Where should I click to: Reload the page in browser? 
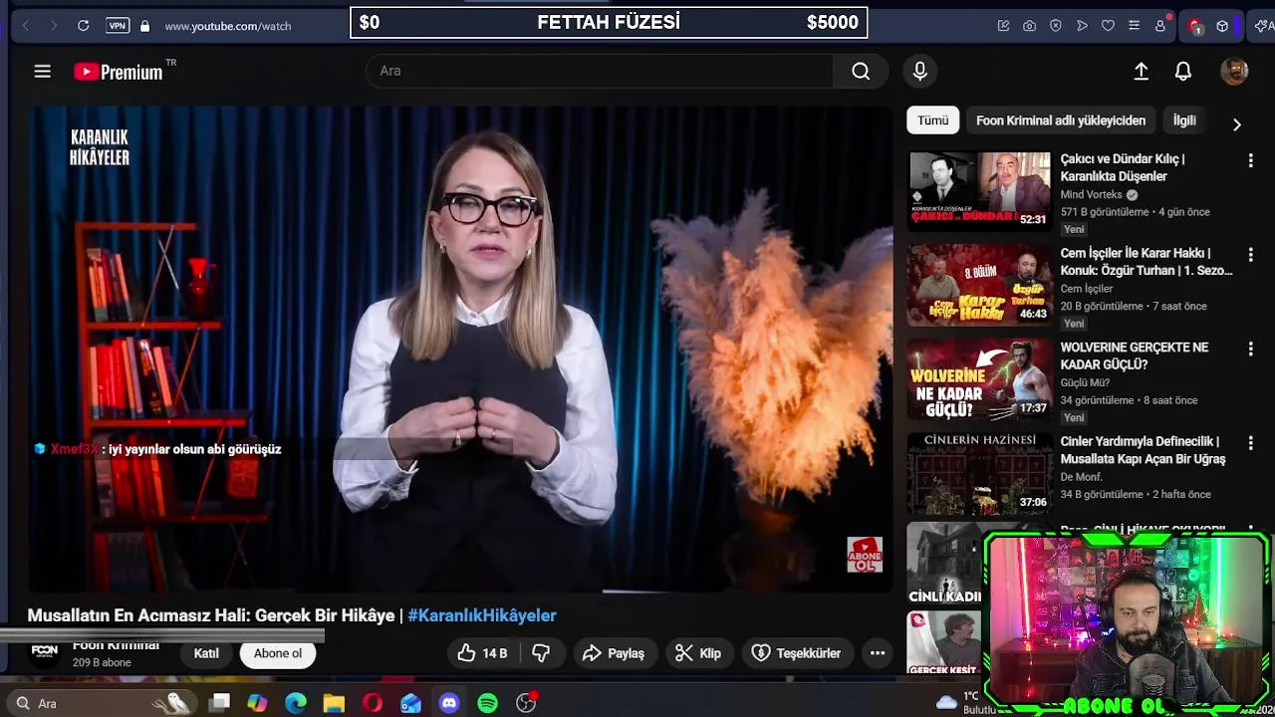(84, 25)
